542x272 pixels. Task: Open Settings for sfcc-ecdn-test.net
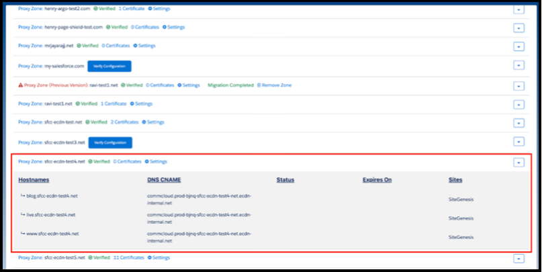point(153,122)
